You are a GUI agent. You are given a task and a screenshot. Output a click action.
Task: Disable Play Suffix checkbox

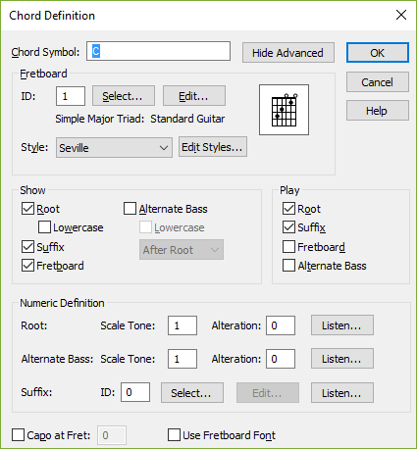point(288,227)
